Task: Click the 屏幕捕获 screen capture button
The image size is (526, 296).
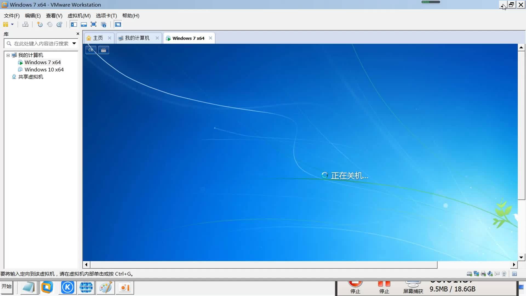Action: pyautogui.click(x=413, y=288)
